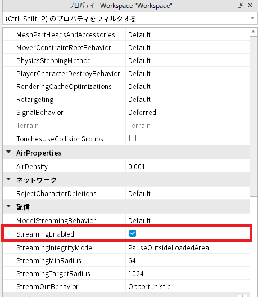This screenshot has width=258, height=297.
Task: Collapse the 配信 section
Action: click(8, 206)
